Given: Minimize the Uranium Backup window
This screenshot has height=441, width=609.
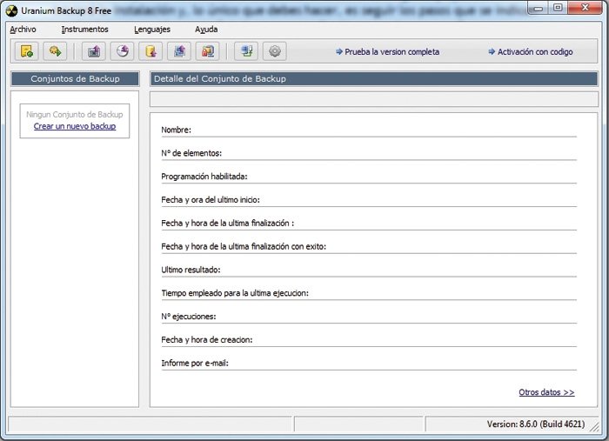Looking at the screenshot, I should point(538,8).
